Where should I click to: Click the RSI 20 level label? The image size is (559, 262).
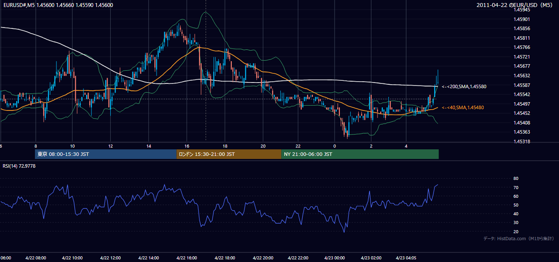(516, 231)
